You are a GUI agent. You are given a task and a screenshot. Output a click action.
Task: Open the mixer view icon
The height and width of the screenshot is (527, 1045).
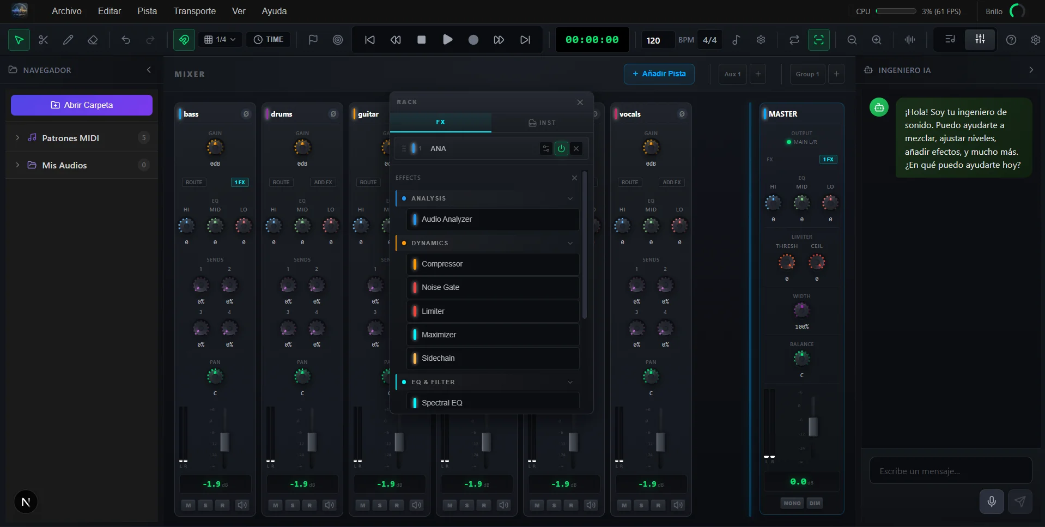[x=980, y=40]
